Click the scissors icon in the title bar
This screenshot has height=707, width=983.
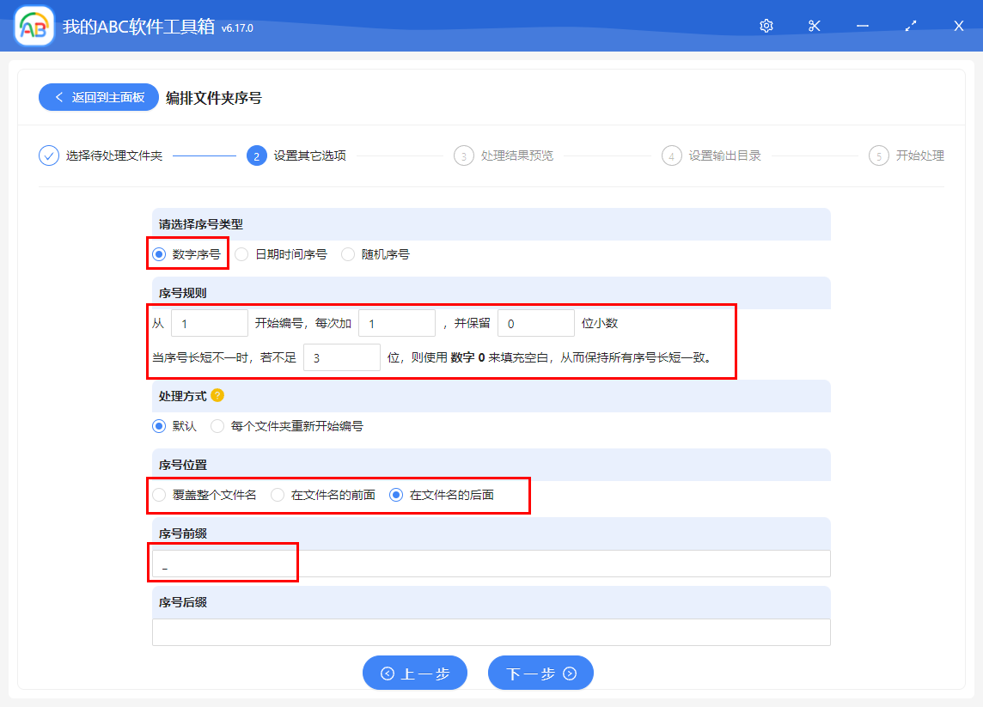[814, 26]
